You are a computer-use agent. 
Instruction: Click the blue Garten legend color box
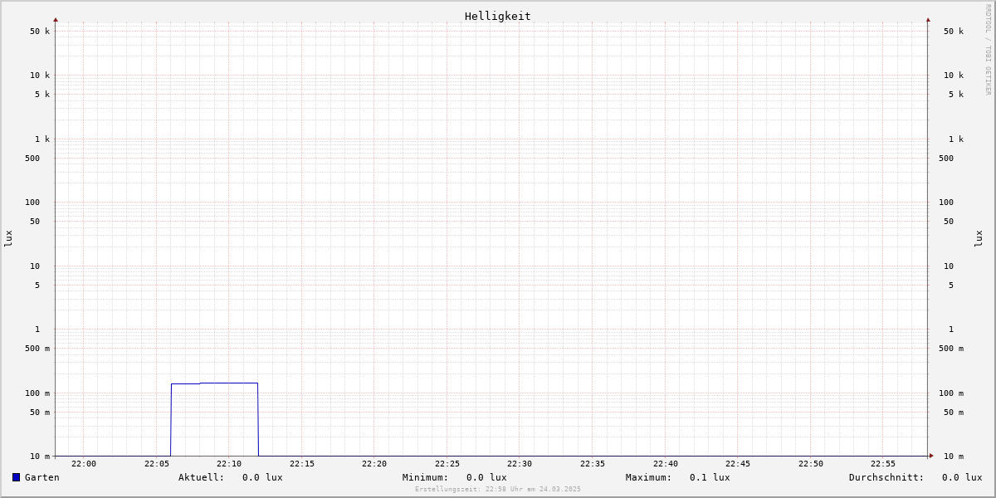16,477
